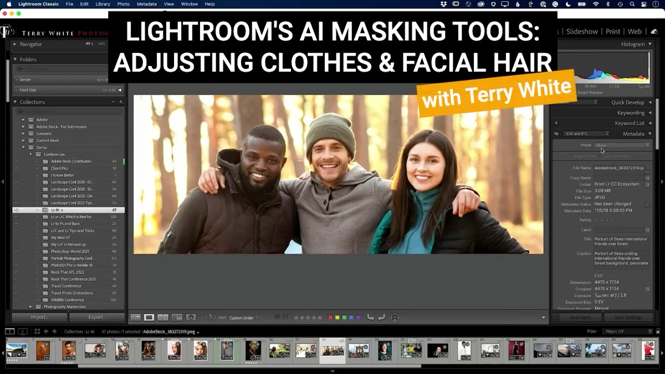Viewport: 665px width, 374px height.
Task: Collapse the Collections panel
Action: click(15, 102)
